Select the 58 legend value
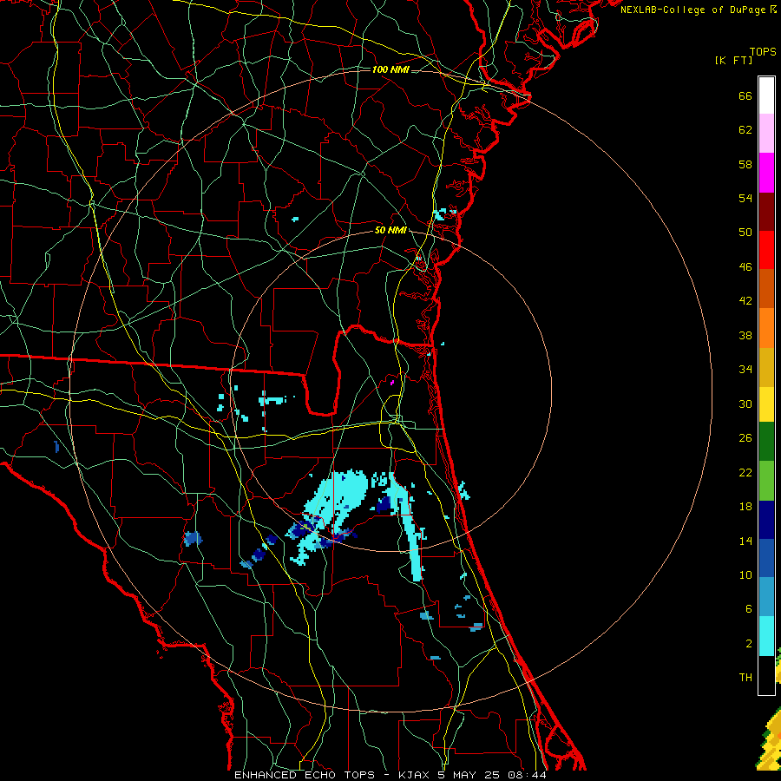781x781 pixels. [x=745, y=164]
